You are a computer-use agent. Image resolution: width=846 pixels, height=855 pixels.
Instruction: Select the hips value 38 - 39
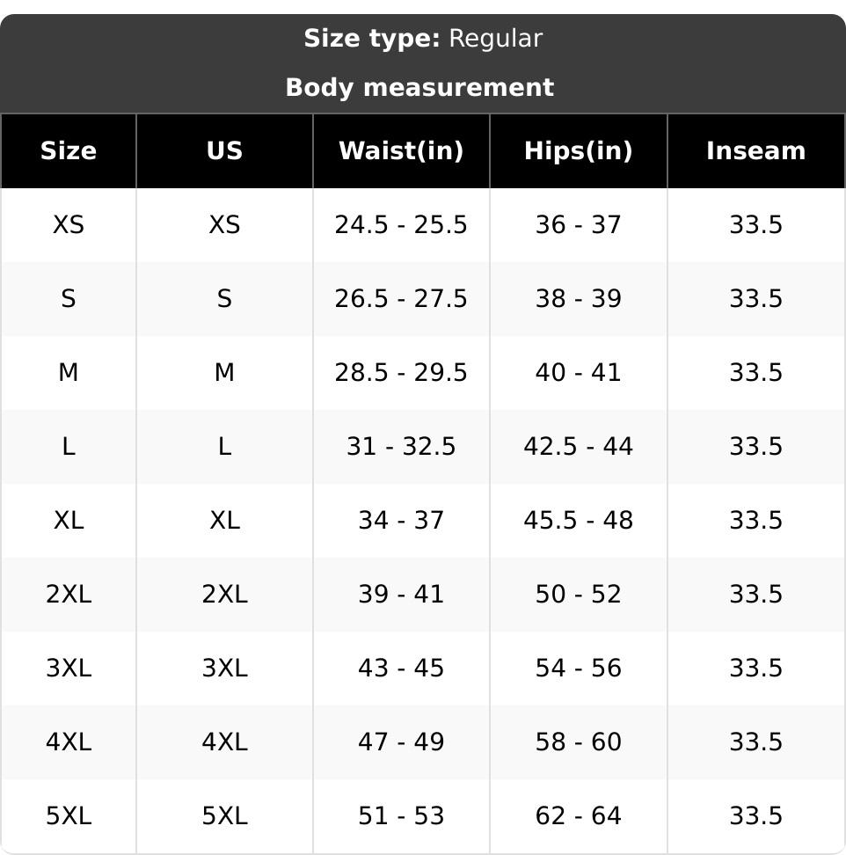pyautogui.click(x=578, y=299)
